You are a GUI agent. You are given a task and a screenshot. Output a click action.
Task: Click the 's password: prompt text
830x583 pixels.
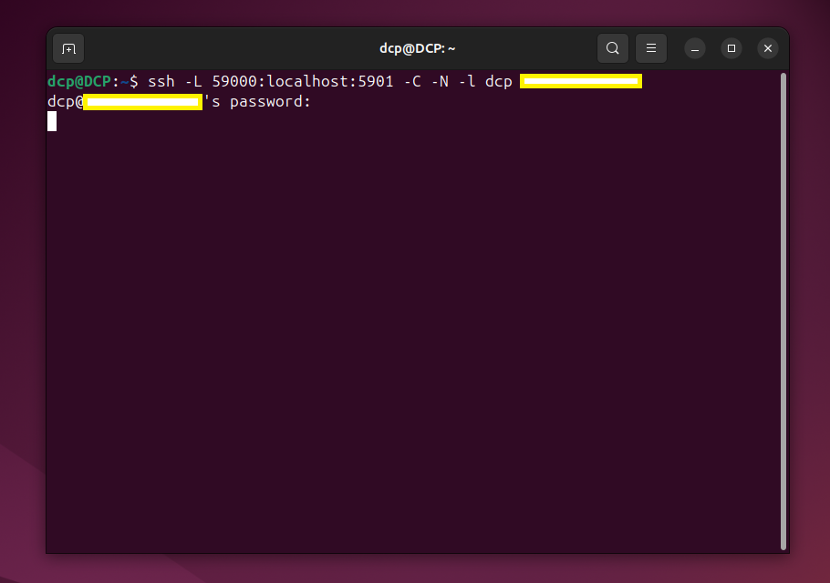point(257,102)
